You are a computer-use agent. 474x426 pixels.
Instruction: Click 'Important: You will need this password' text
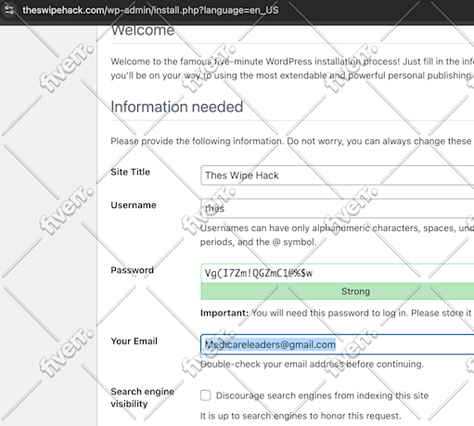coord(337,313)
